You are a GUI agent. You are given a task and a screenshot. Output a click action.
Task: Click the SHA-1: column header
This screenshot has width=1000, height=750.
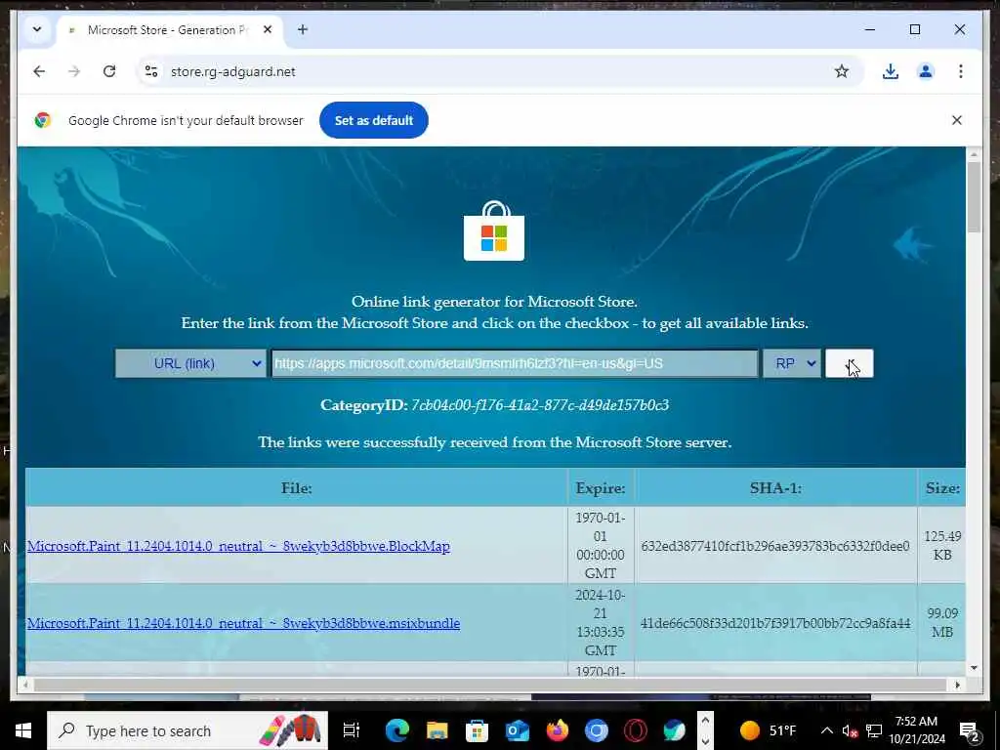pos(775,488)
